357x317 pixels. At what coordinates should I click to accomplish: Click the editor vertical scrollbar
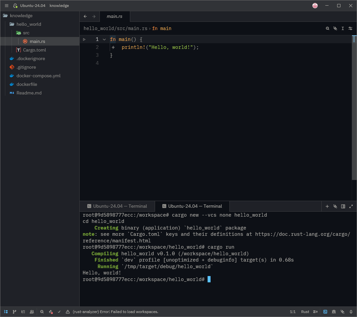(x=354, y=108)
